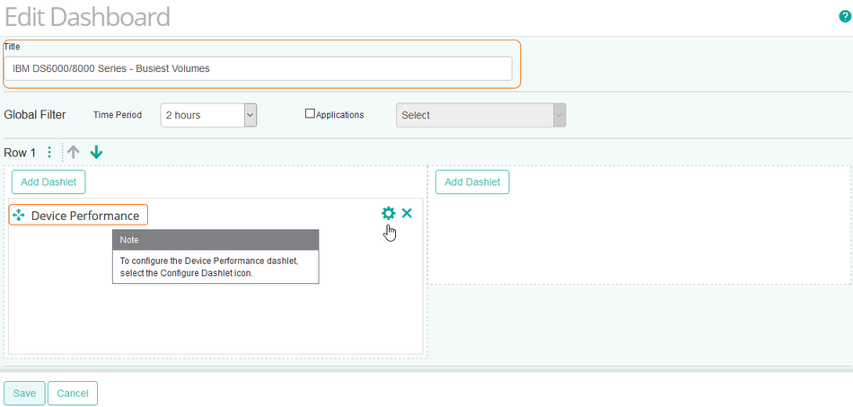Image resolution: width=853 pixels, height=407 pixels.
Task: Open Configure Dashlet gear icon
Action: [388, 213]
